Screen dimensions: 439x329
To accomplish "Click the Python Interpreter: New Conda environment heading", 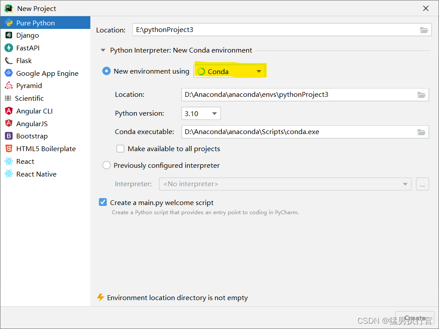I will tap(181, 50).
